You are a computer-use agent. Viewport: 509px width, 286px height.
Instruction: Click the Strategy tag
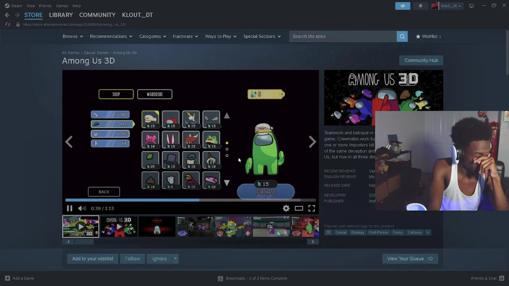[357, 232]
